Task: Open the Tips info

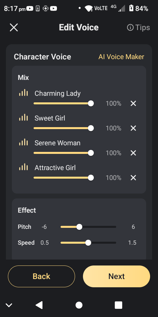Action: 139,27
